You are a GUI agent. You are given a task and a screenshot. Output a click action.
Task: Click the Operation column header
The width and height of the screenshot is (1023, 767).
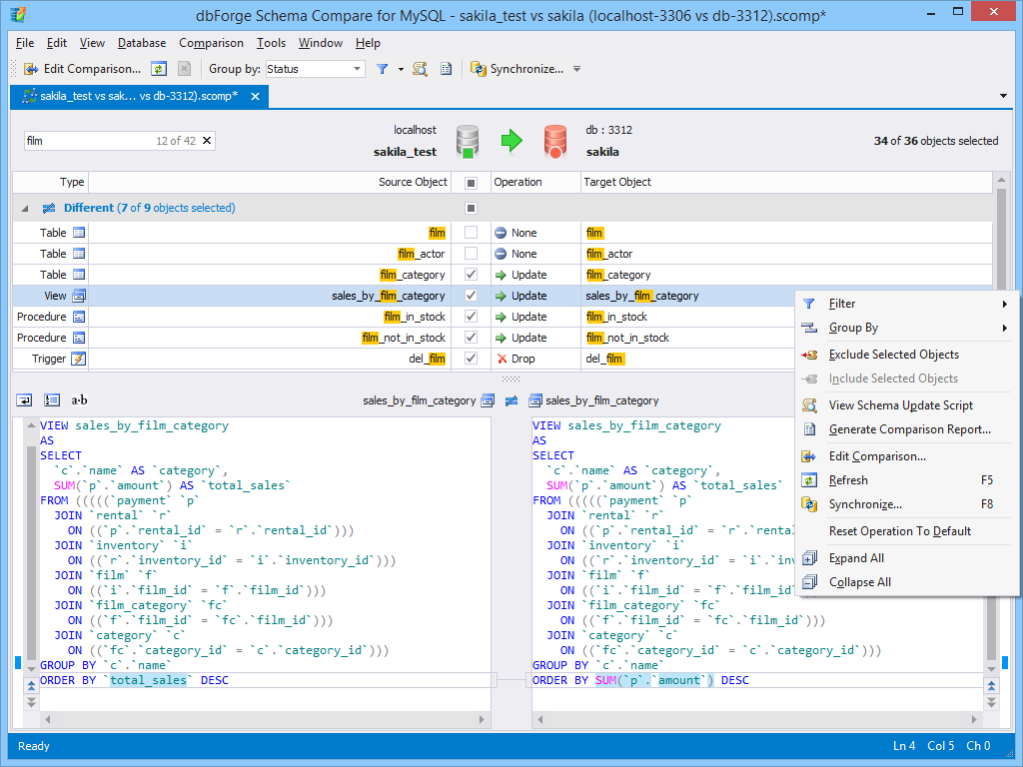point(535,182)
